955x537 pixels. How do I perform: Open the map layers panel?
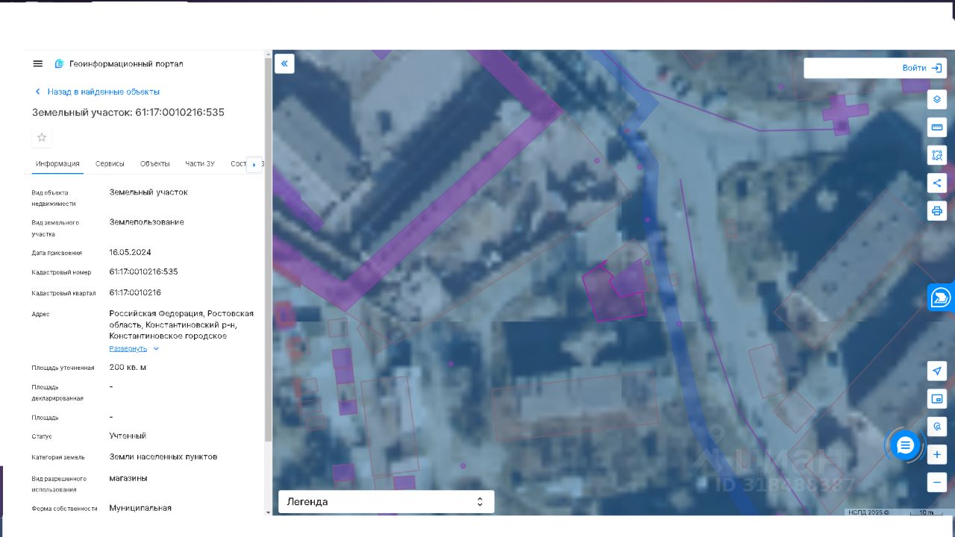coord(937,100)
